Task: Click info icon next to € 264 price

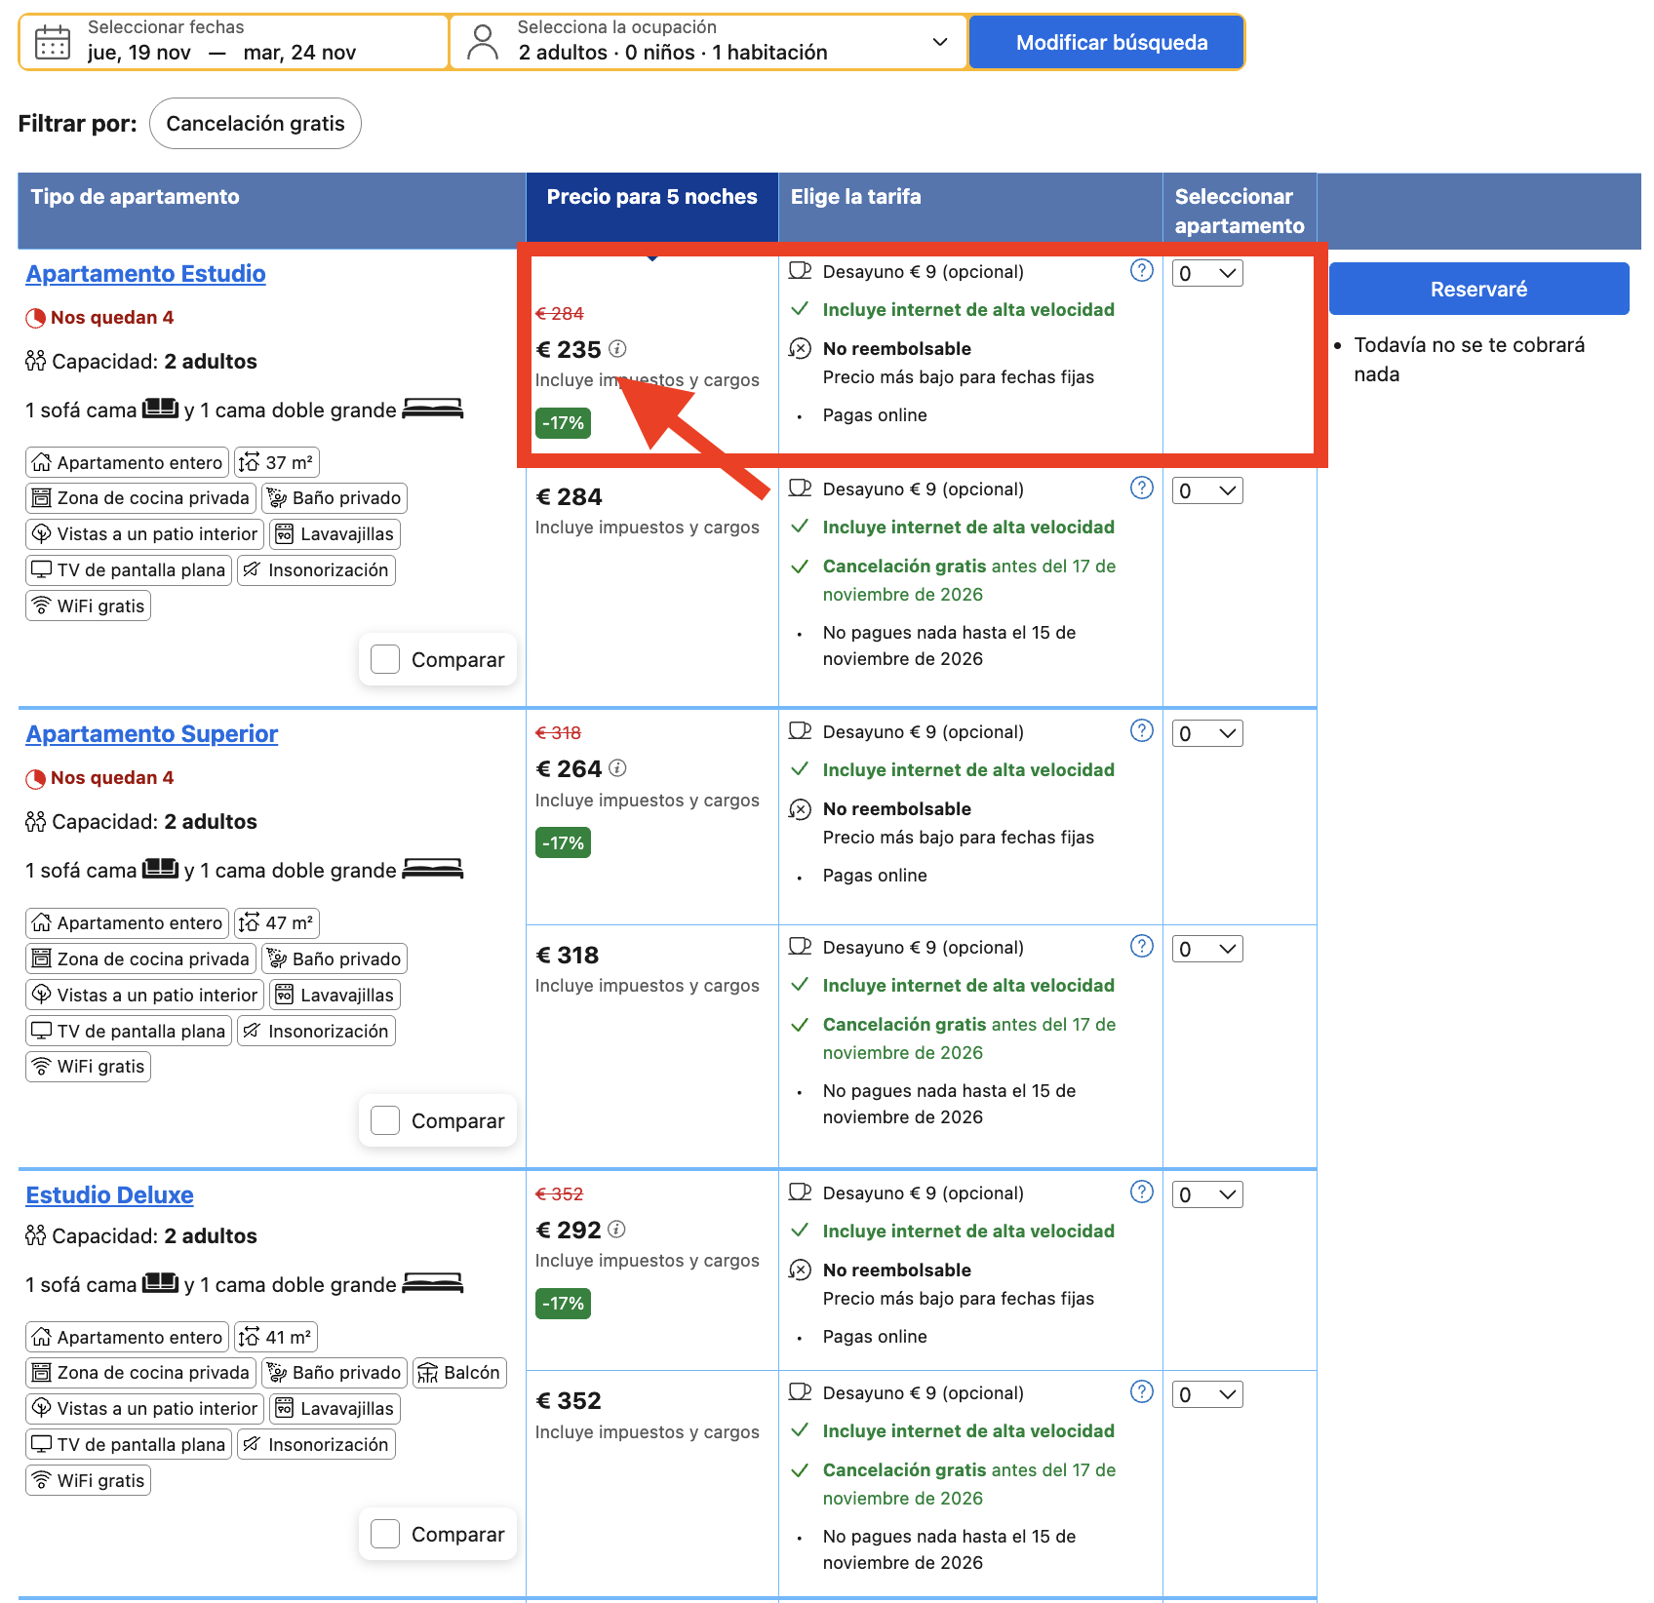Action: coord(617,768)
